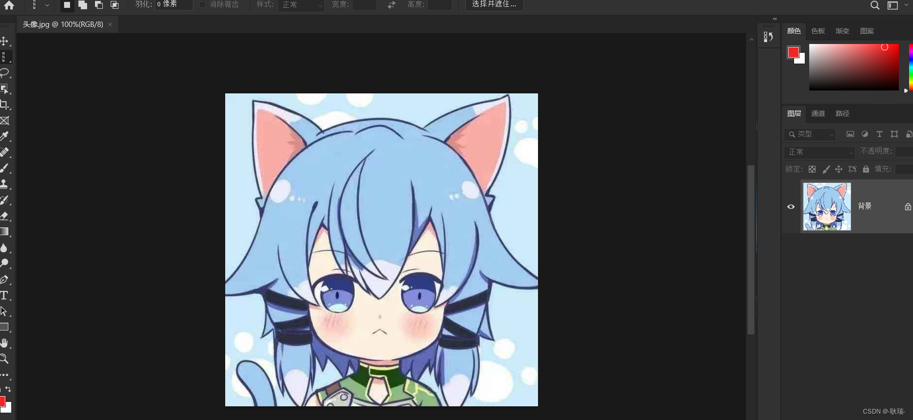Click foreground color swatch in Color panel

click(x=793, y=52)
